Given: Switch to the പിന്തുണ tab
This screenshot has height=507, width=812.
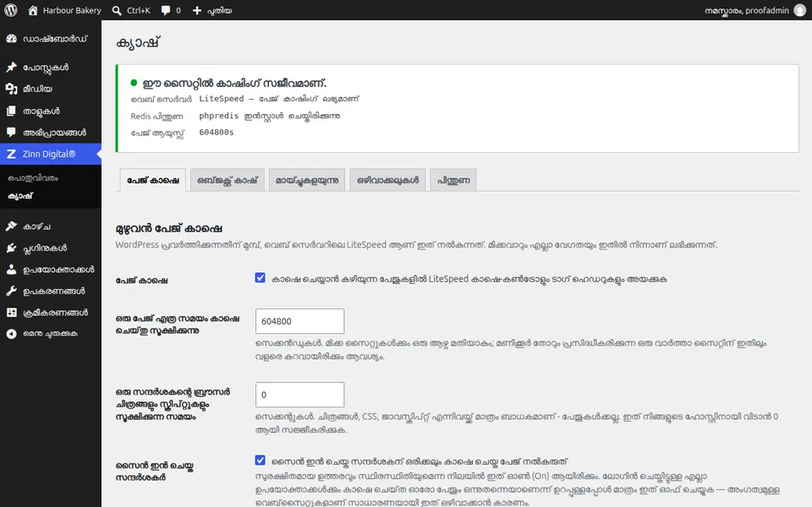Looking at the screenshot, I should coord(453,180).
